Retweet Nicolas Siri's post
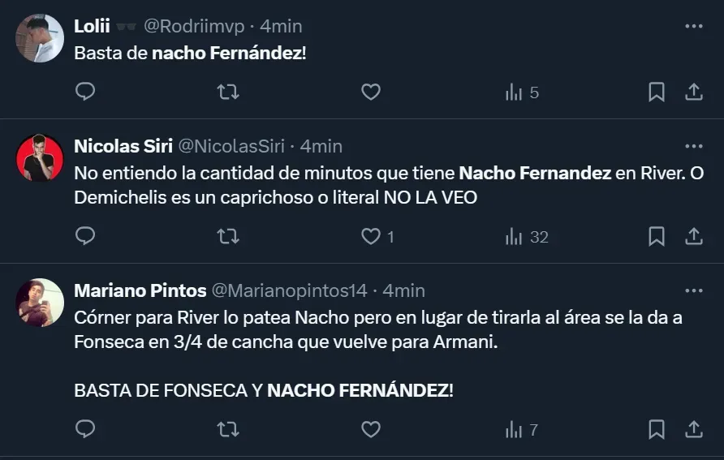The image size is (724, 460). coord(228,237)
